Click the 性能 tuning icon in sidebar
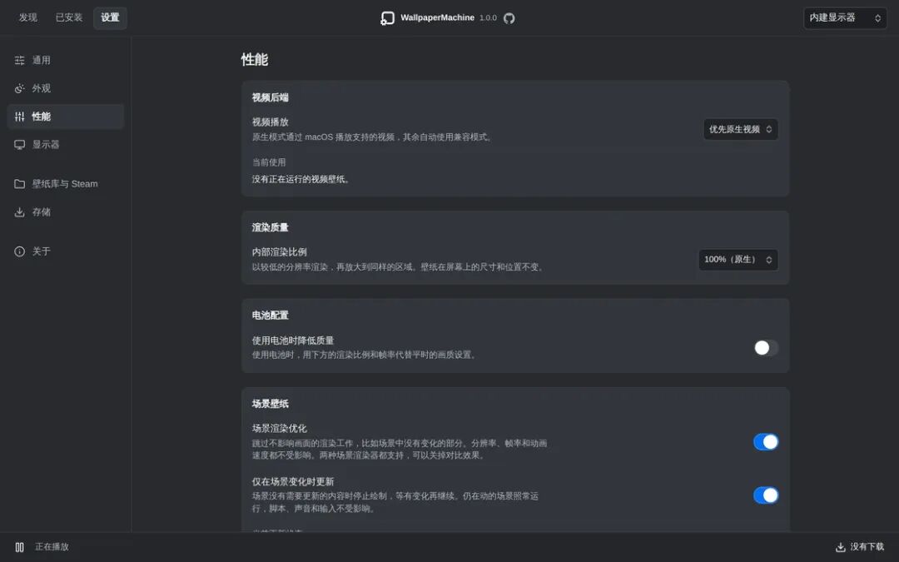 (x=19, y=117)
